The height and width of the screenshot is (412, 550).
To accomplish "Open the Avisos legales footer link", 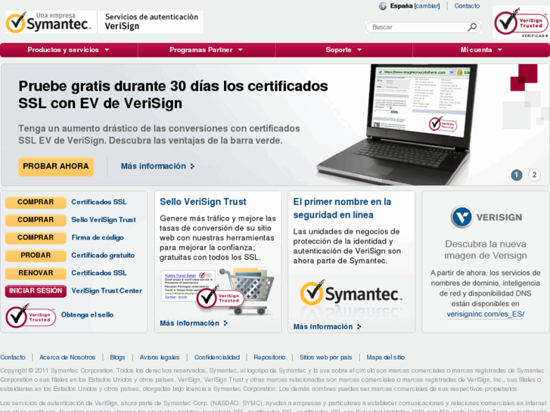I will coord(160,358).
